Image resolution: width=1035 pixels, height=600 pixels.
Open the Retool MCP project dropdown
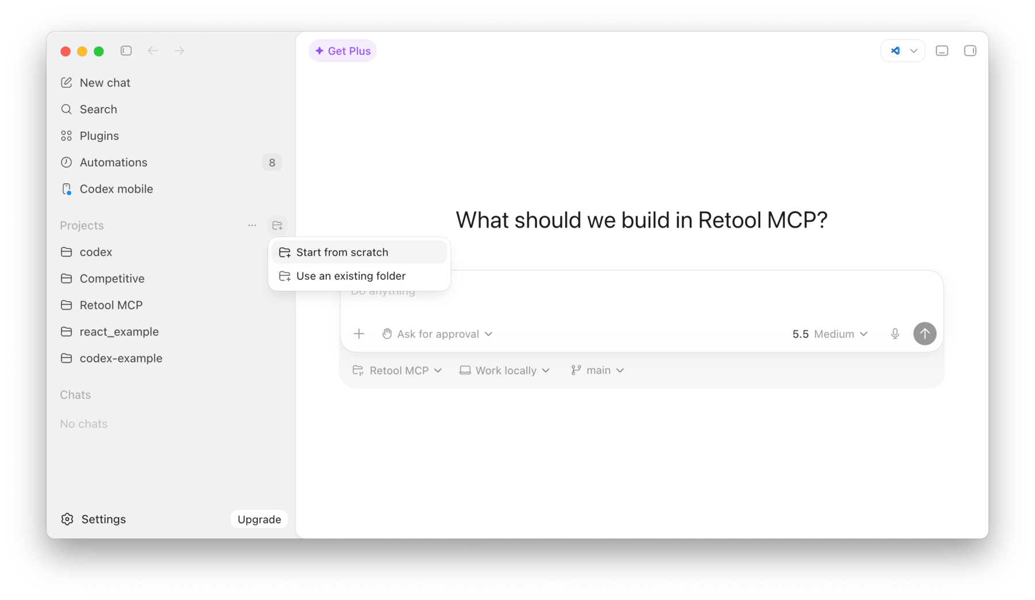pyautogui.click(x=397, y=370)
